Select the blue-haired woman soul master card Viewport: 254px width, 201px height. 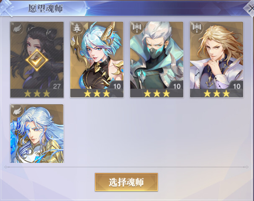[97, 59]
